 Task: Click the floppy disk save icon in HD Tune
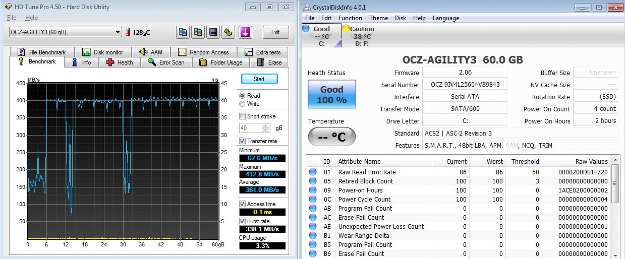pos(213,32)
